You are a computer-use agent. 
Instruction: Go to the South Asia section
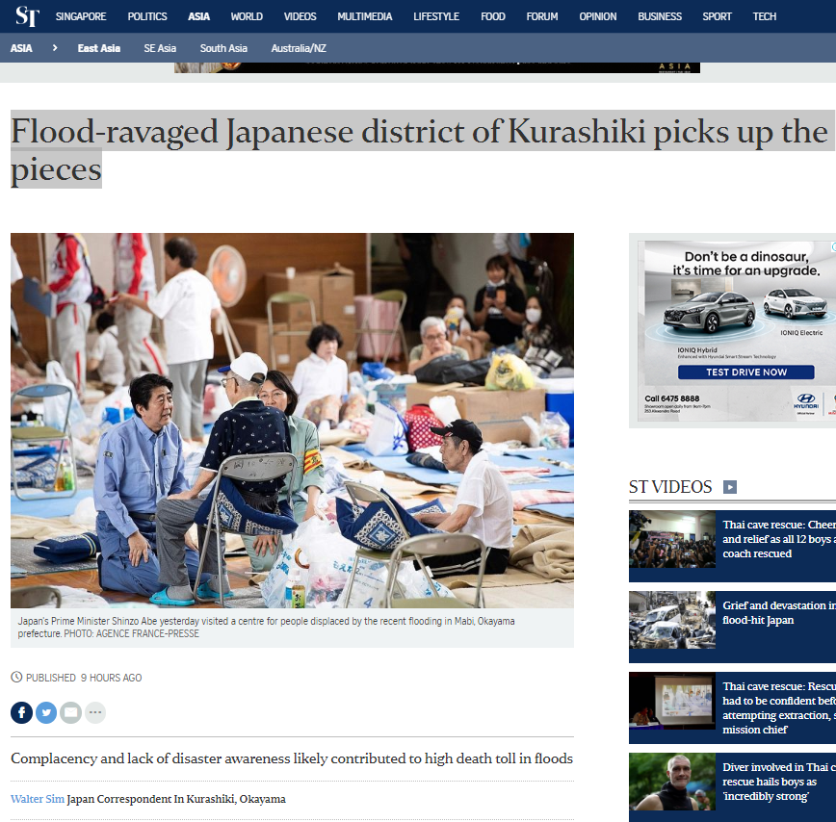pyautogui.click(x=223, y=48)
